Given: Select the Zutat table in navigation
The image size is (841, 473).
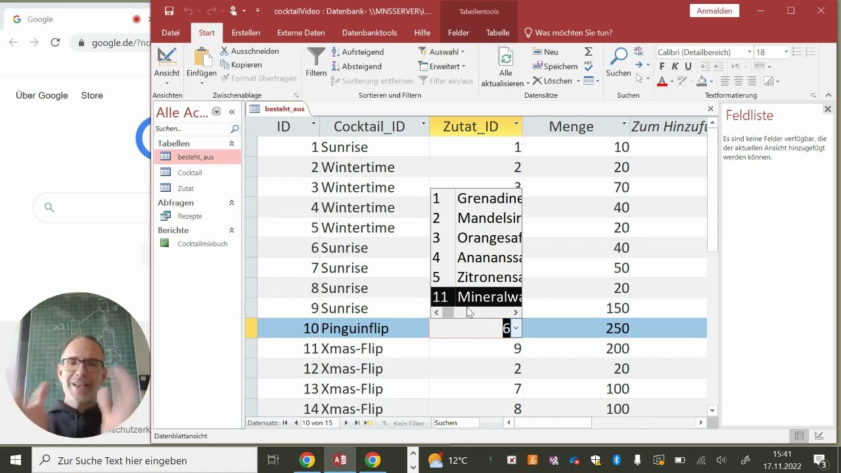Looking at the screenshot, I should coord(186,189).
